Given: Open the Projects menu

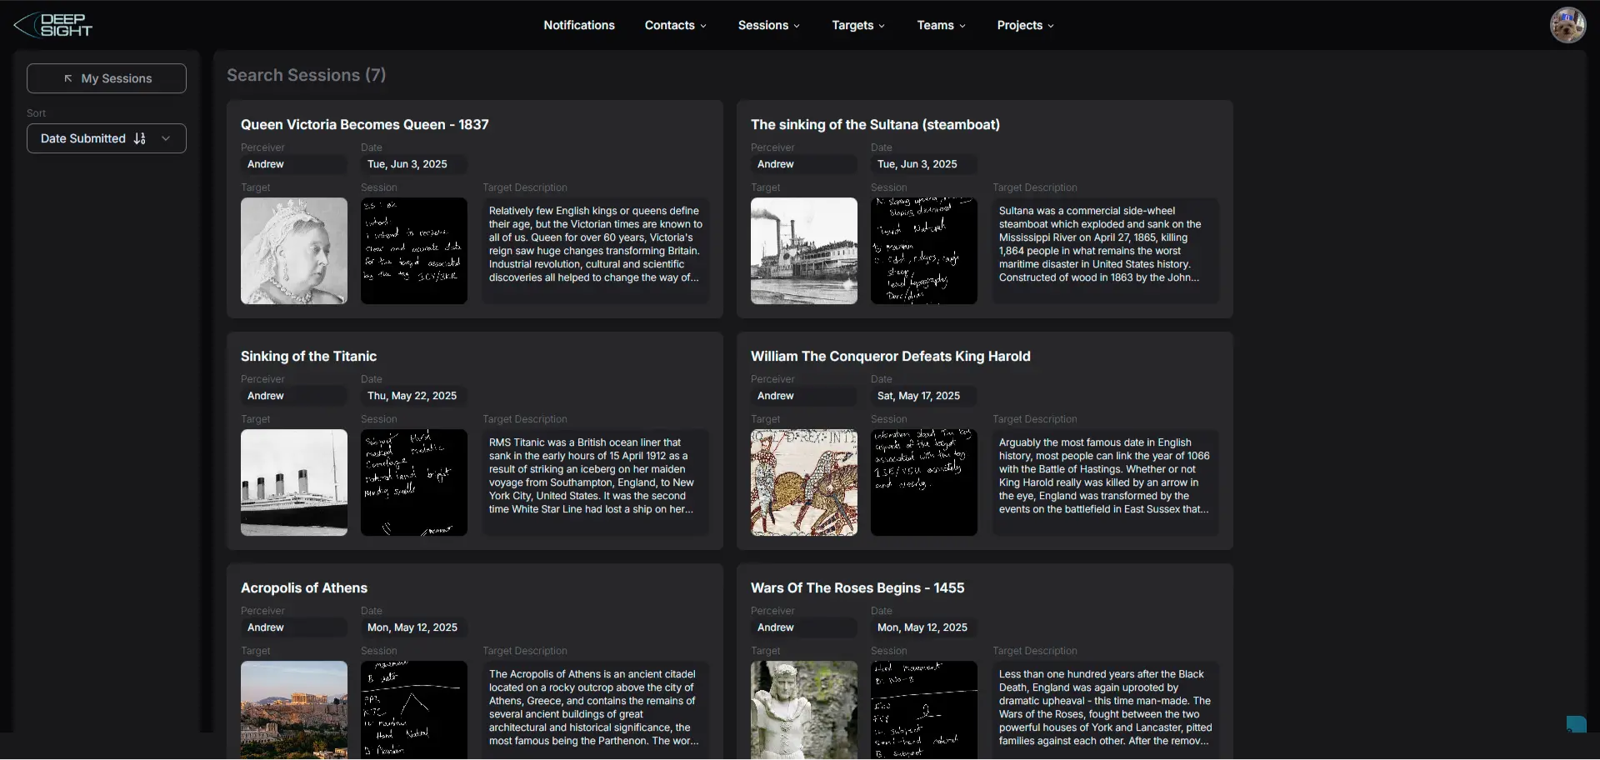Looking at the screenshot, I should click(1025, 25).
